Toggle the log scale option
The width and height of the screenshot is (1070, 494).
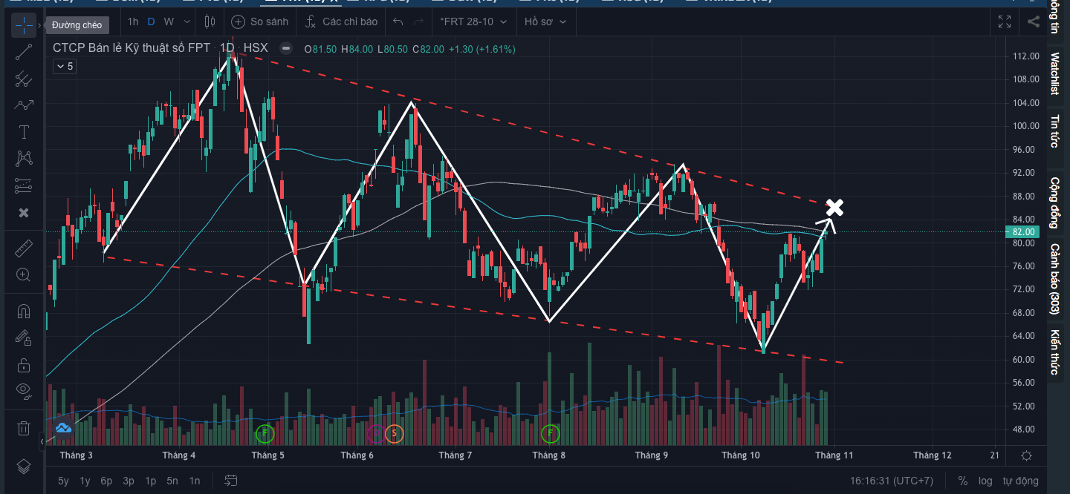(985, 481)
